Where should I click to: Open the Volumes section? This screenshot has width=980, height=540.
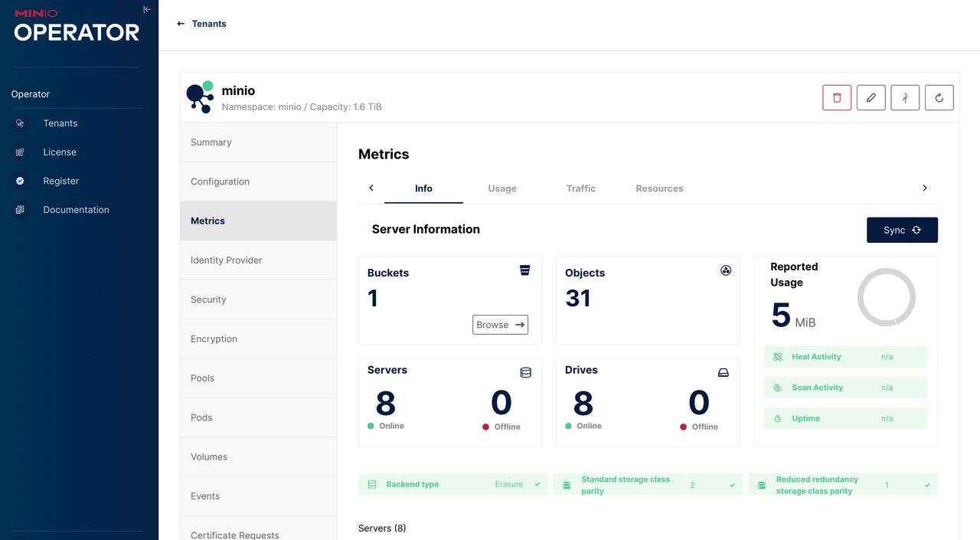pyautogui.click(x=259, y=457)
